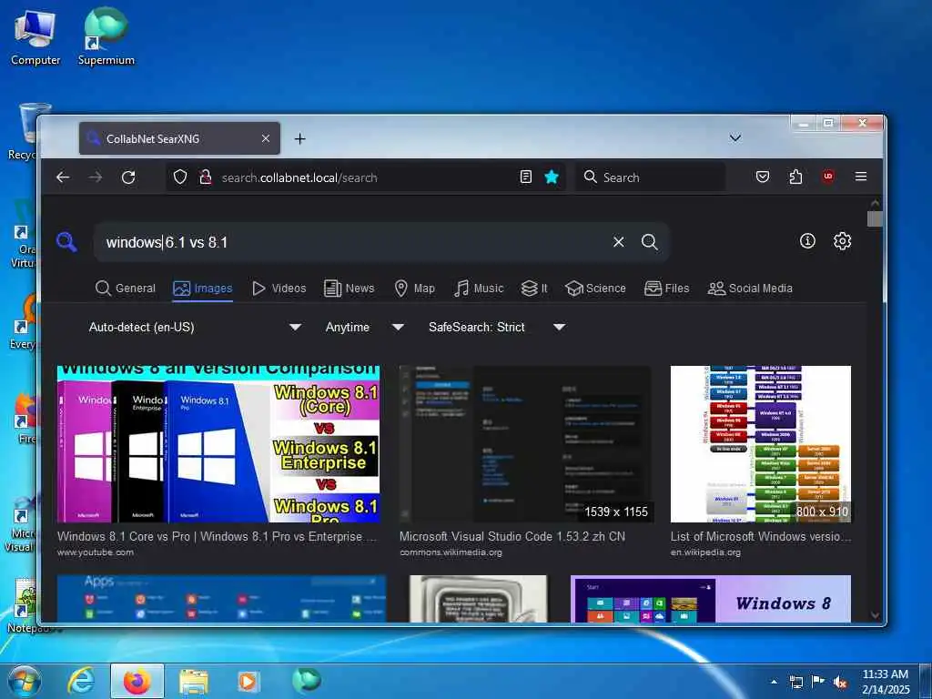The image size is (932, 699).
Task: Open the Firefox hamburger menu
Action: click(x=861, y=177)
